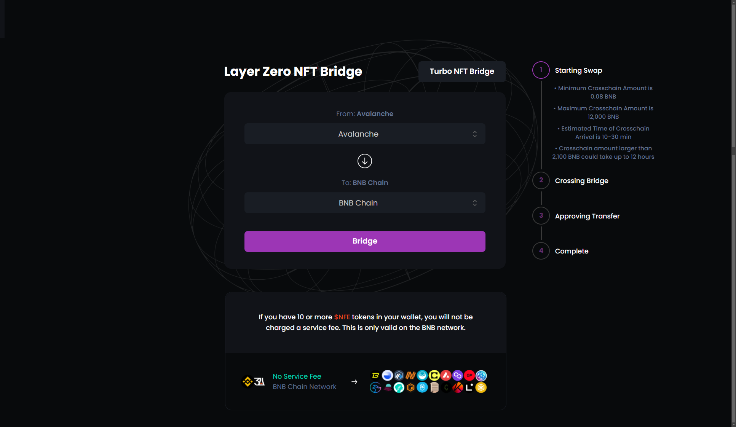
Task: Click the Minimum Crosschain Amount 0.08 BNB note
Action: [603, 92]
